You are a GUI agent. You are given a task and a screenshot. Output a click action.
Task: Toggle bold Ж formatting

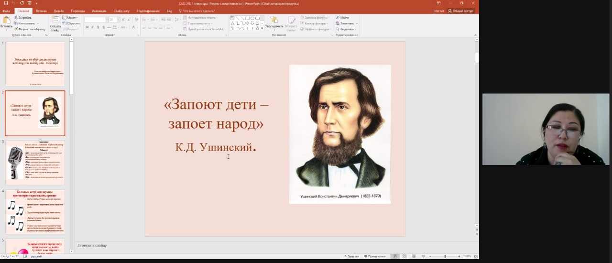pyautogui.click(x=87, y=27)
